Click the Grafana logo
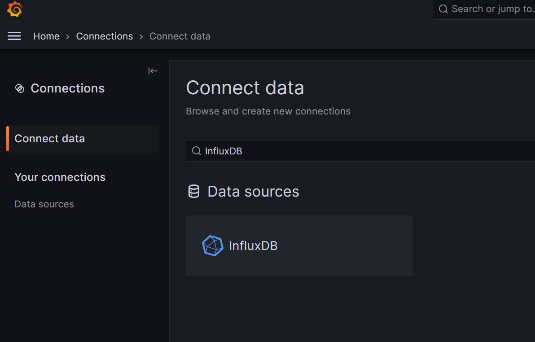This screenshot has height=342, width=535. tap(14, 9)
